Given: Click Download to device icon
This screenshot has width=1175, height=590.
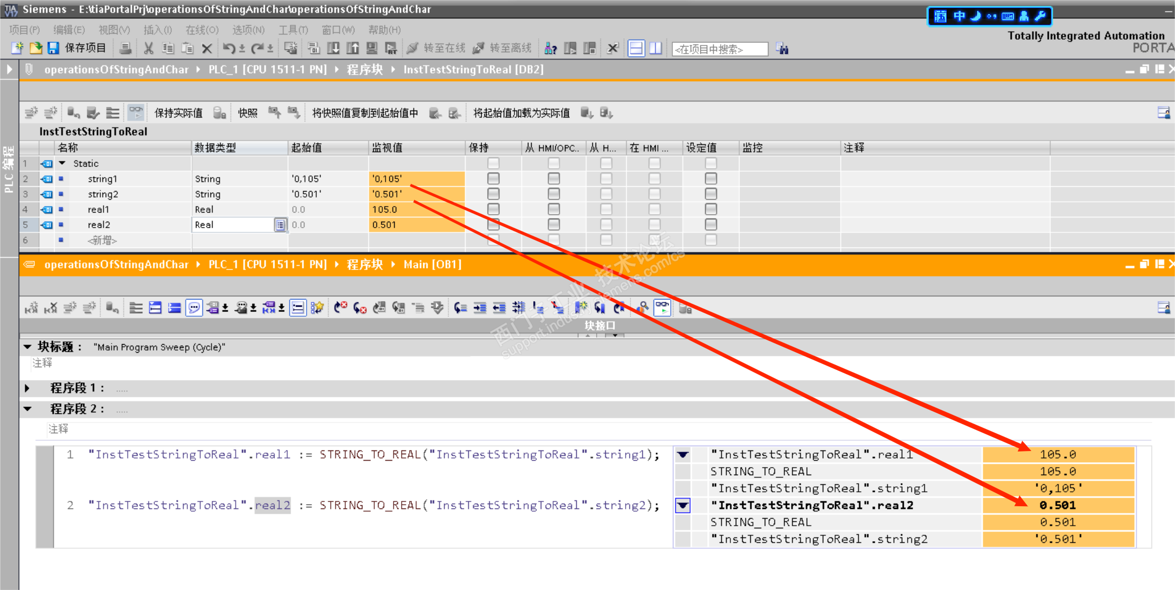Looking at the screenshot, I should [x=333, y=48].
